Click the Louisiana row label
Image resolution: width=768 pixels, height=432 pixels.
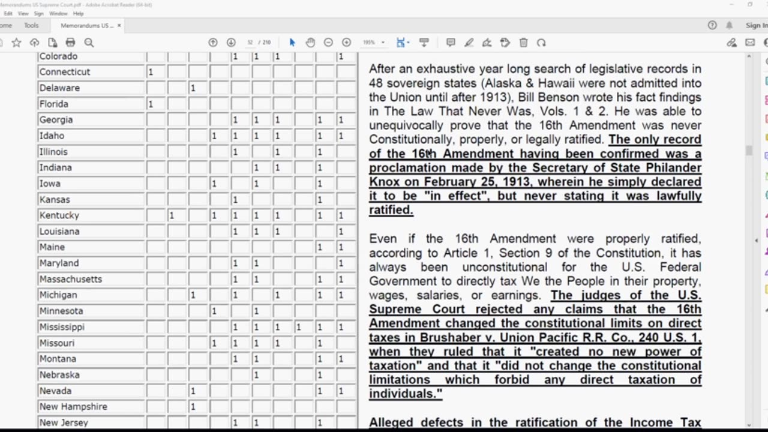pyautogui.click(x=60, y=231)
